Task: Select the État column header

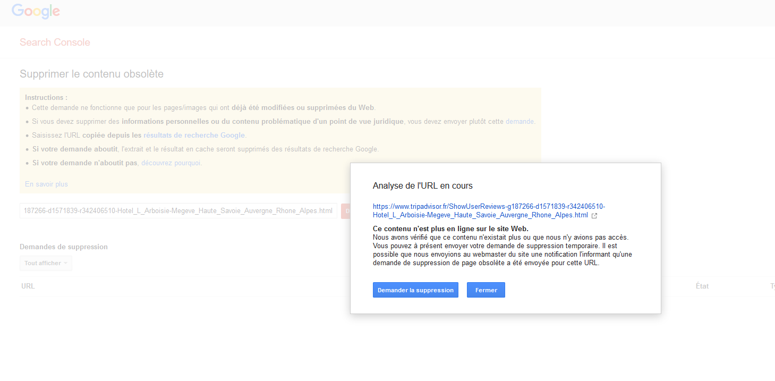Action: point(702,286)
